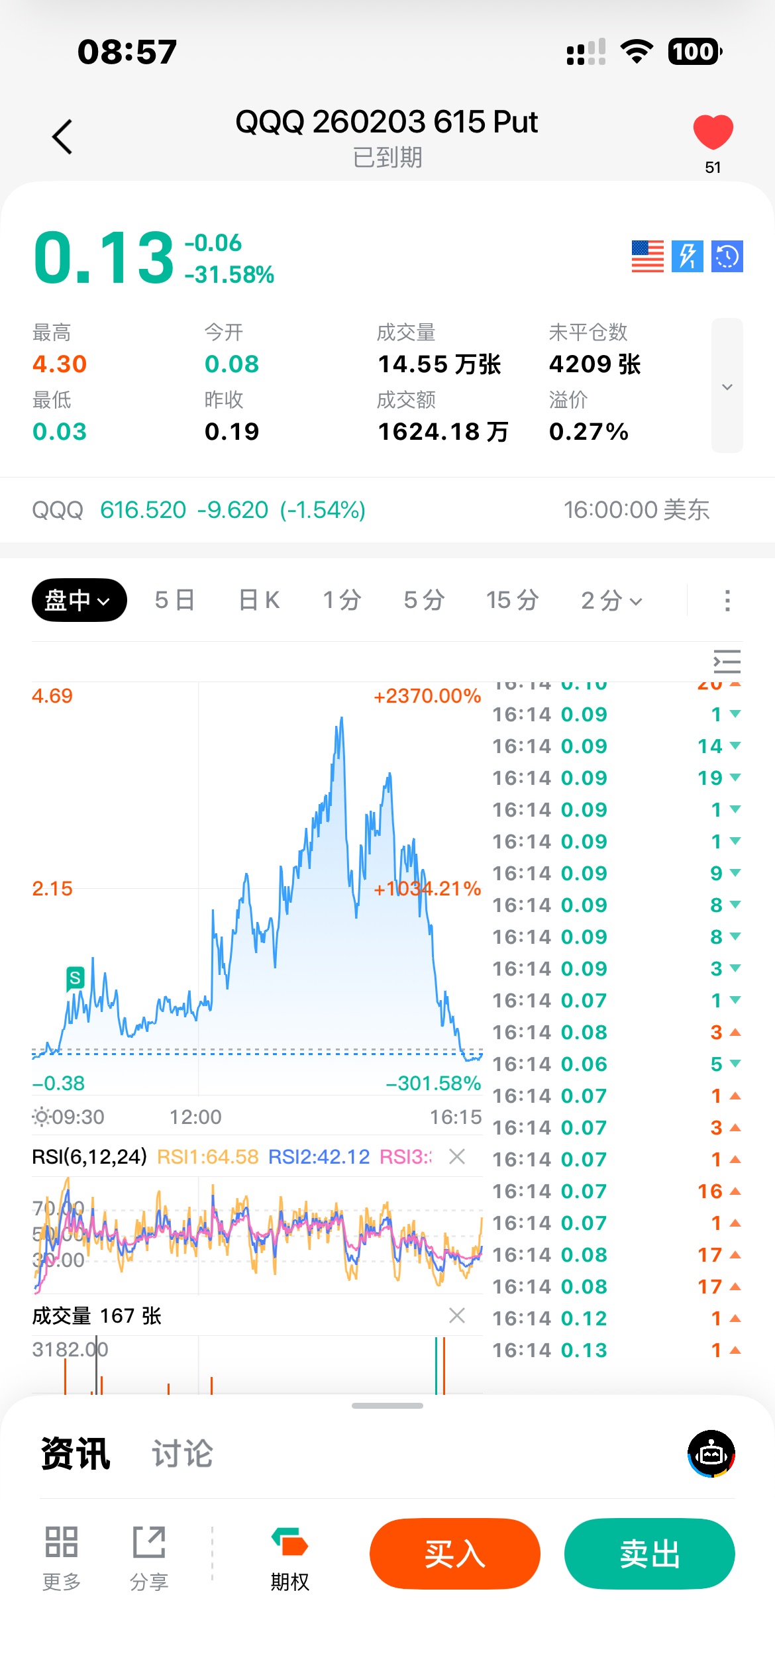Close the 成交量 volume panel
This screenshot has height=1677, width=775.
point(457,1315)
